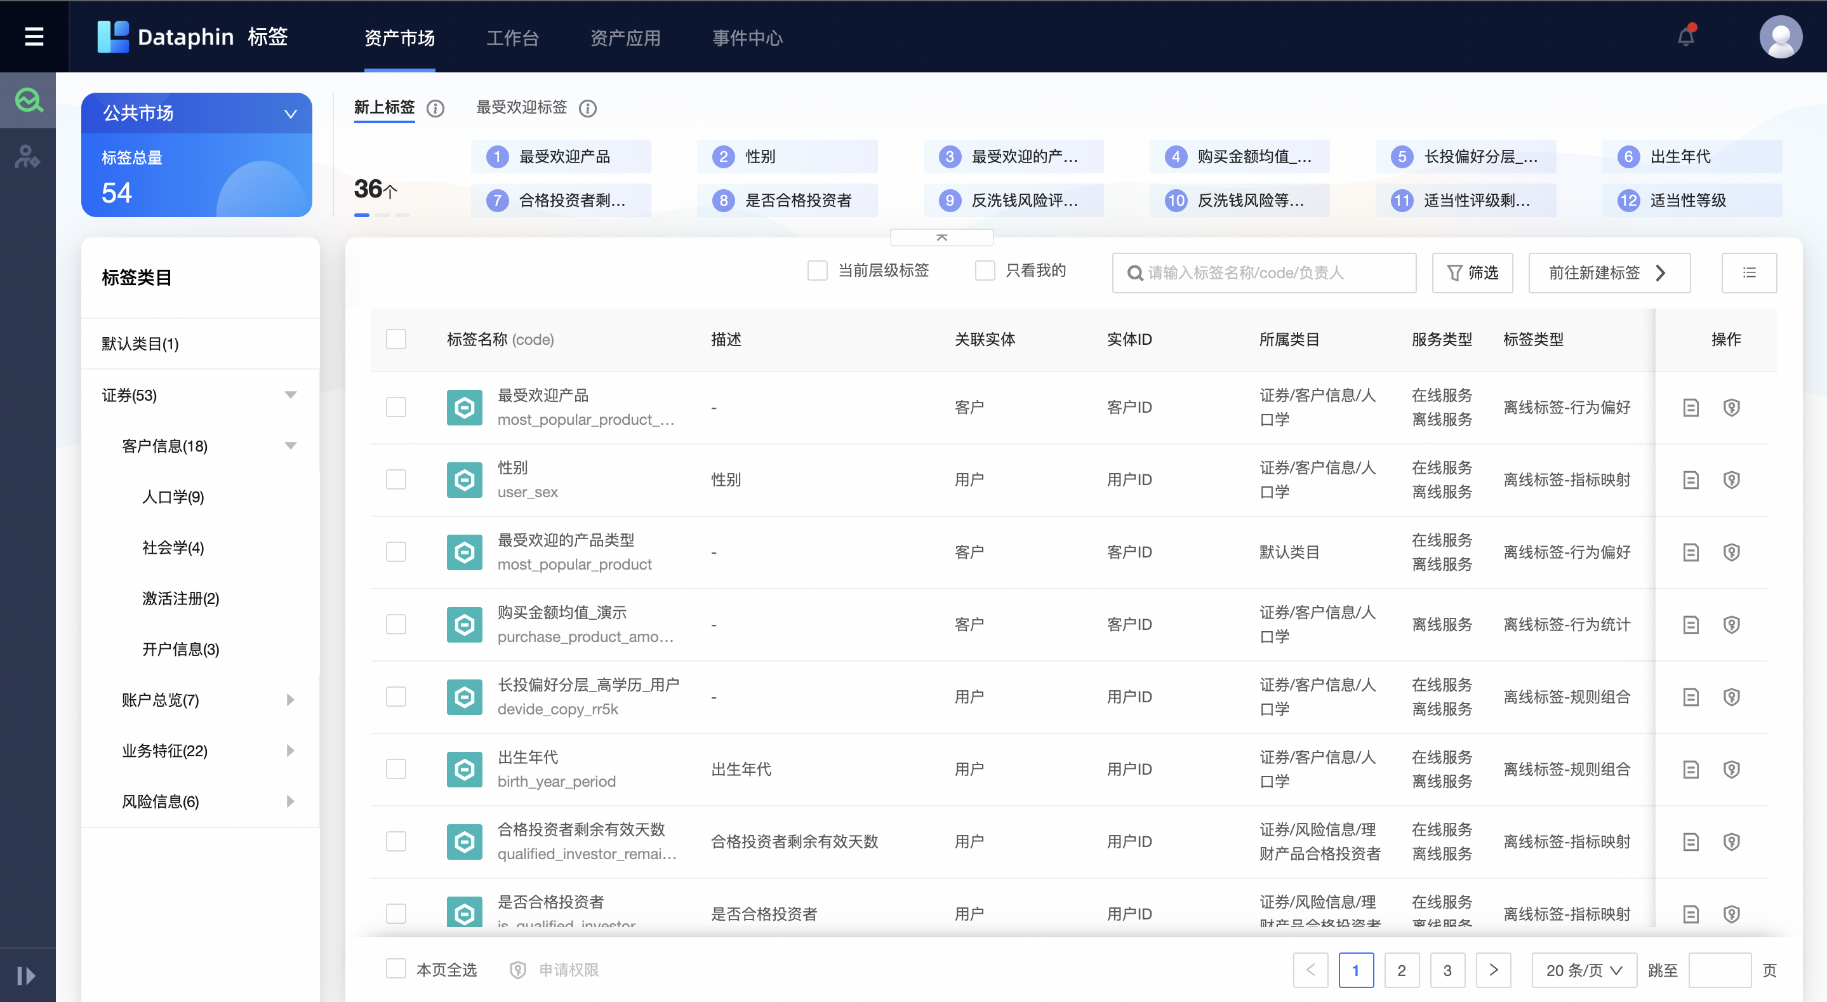Click the list view icon beside 前往新建标签
The image size is (1827, 1002).
tap(1749, 272)
